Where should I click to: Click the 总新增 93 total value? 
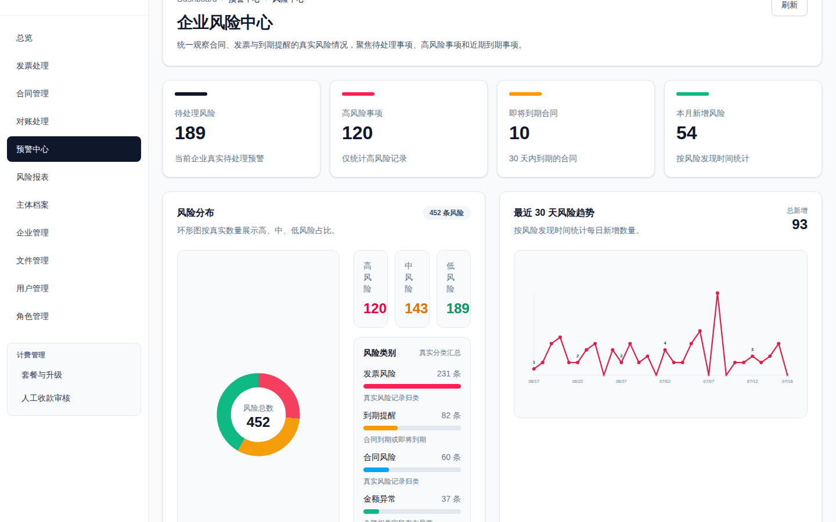tap(799, 224)
